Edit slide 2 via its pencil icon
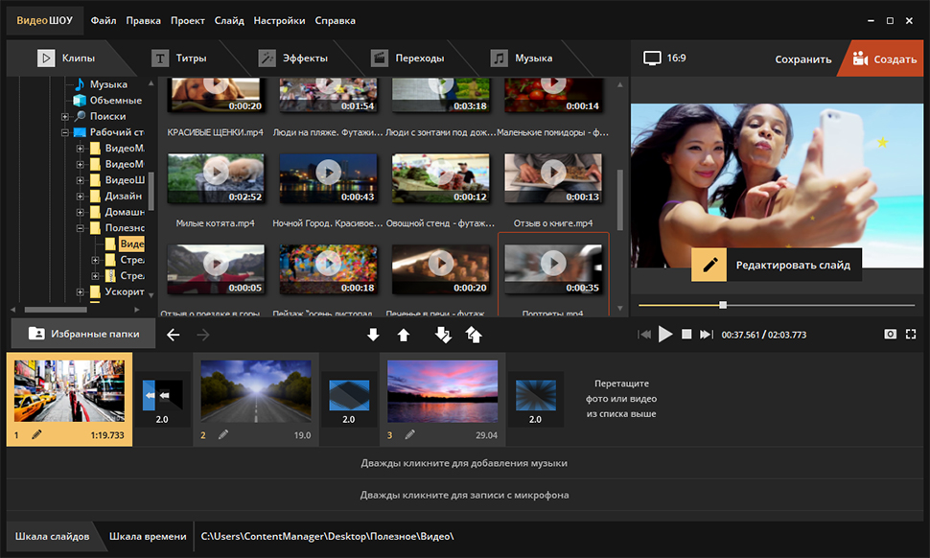This screenshot has width=930, height=558. coord(223,434)
